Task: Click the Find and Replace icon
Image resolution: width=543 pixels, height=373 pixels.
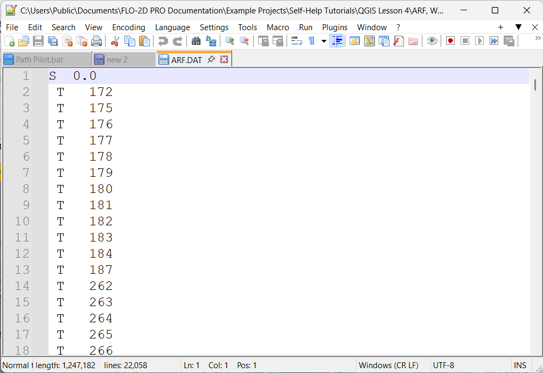Action: coord(211,41)
